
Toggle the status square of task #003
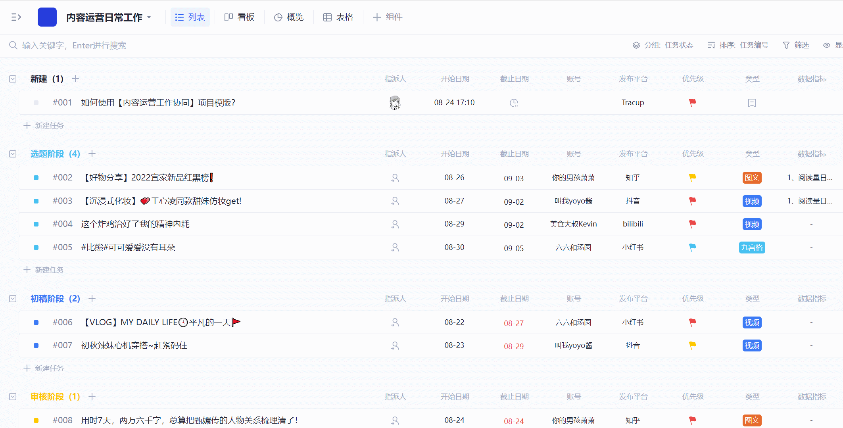click(36, 201)
